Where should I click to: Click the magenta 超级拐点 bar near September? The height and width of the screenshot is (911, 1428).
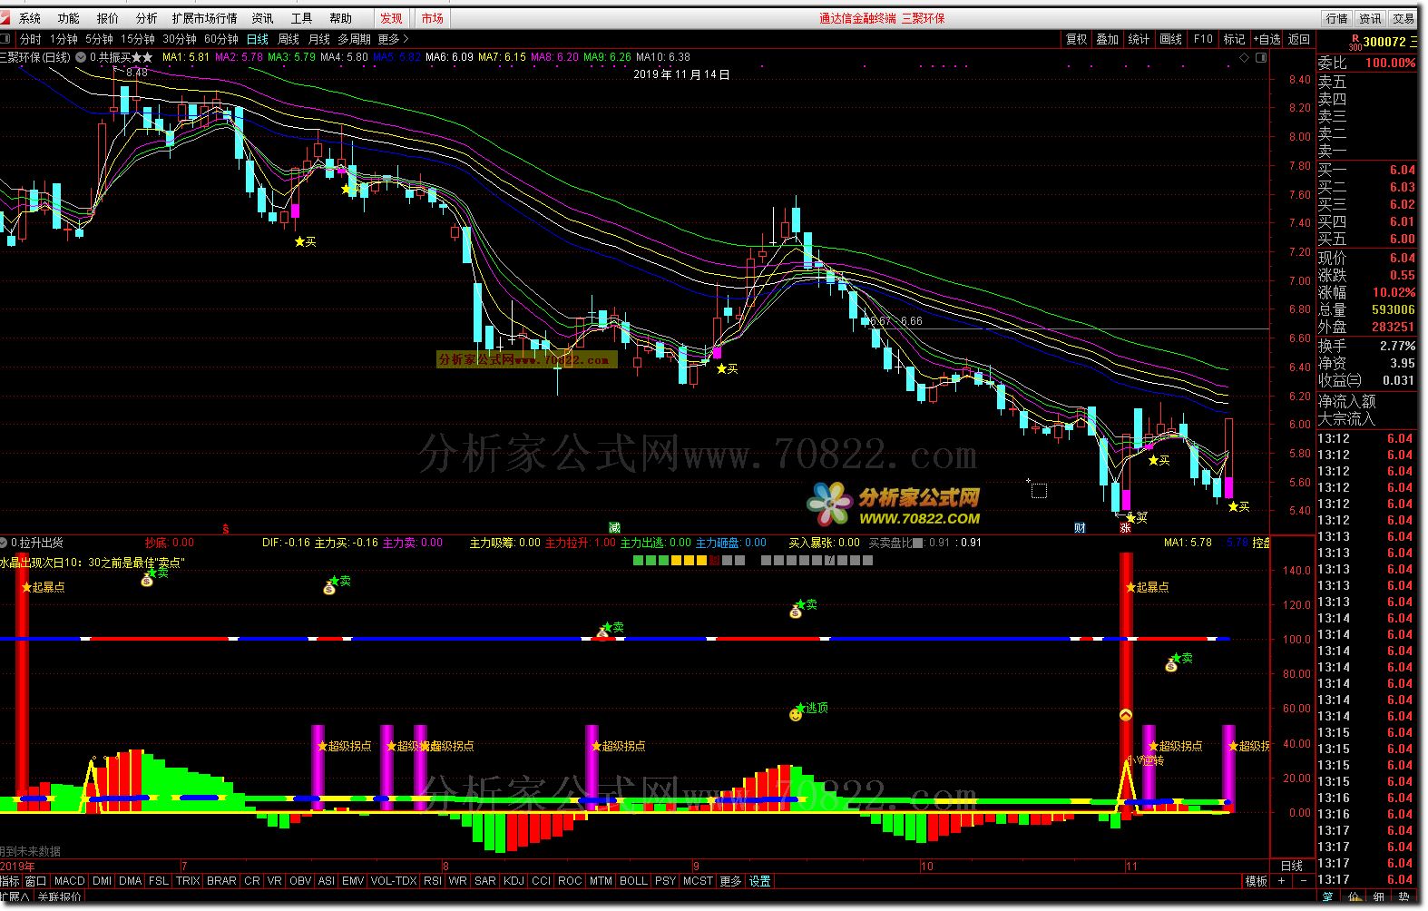tap(592, 767)
